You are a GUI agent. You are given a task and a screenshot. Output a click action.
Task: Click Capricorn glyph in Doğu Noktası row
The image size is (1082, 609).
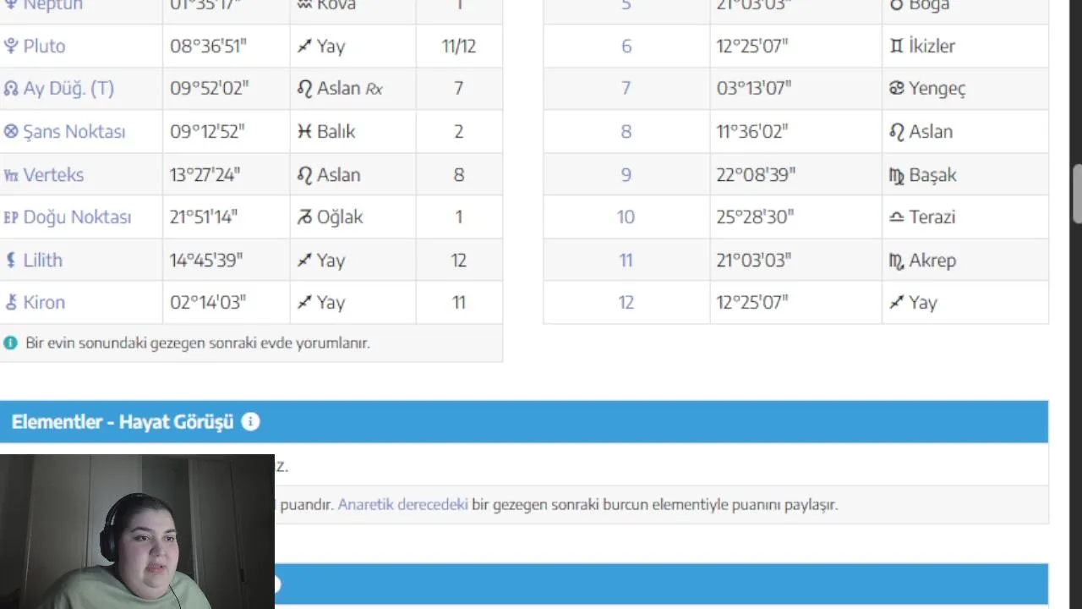point(304,217)
